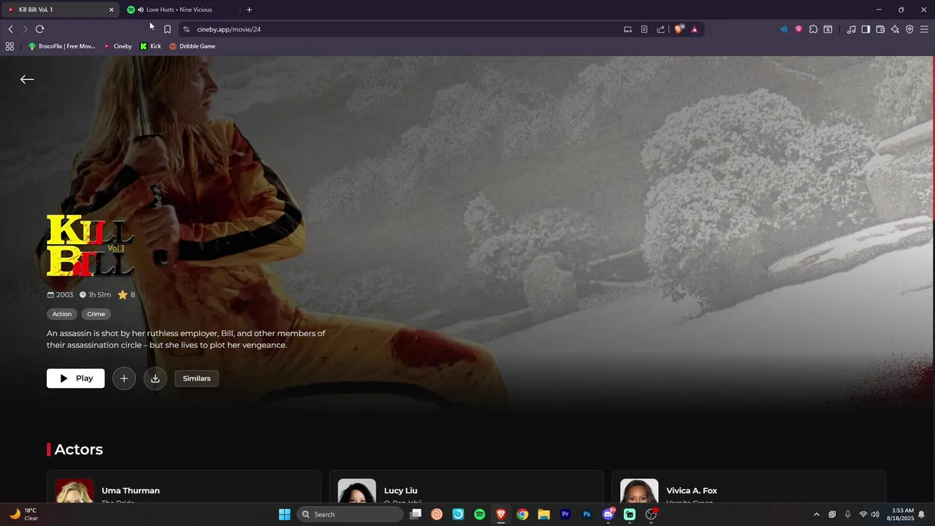Open Spotify from the taskbar
Screen dimensions: 935x526
(x=479, y=514)
